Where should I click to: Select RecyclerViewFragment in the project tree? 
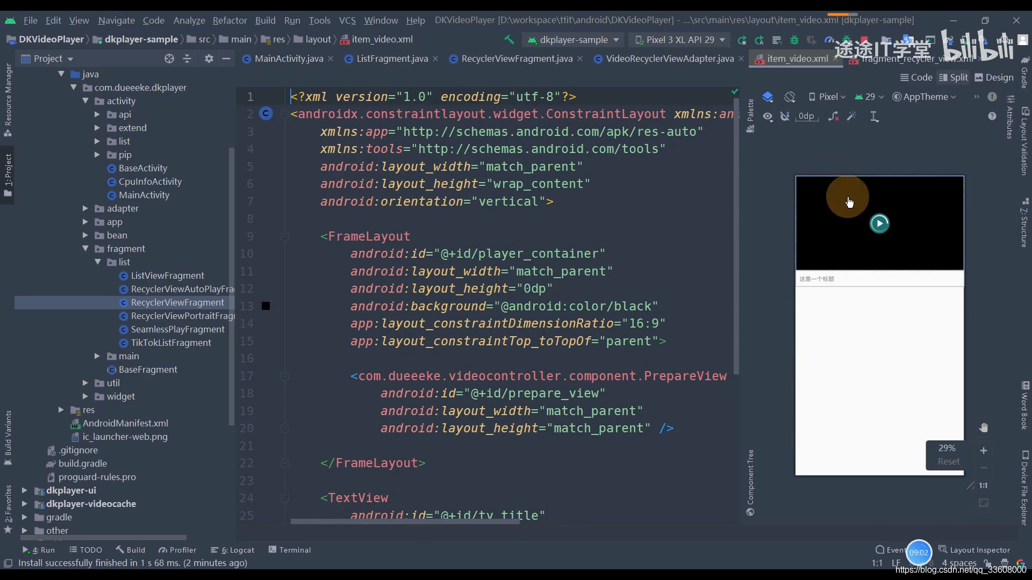(x=177, y=302)
